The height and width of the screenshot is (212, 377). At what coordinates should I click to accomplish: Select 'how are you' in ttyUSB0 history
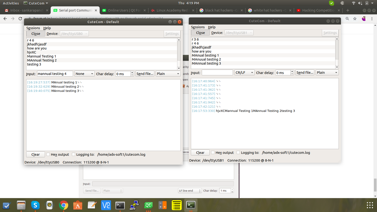click(102, 48)
